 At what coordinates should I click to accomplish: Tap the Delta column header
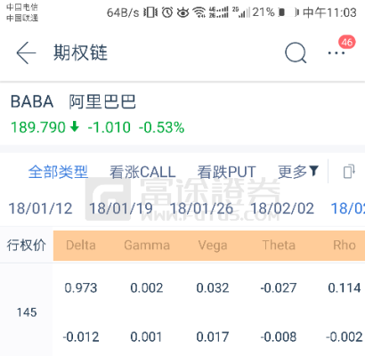coord(81,246)
